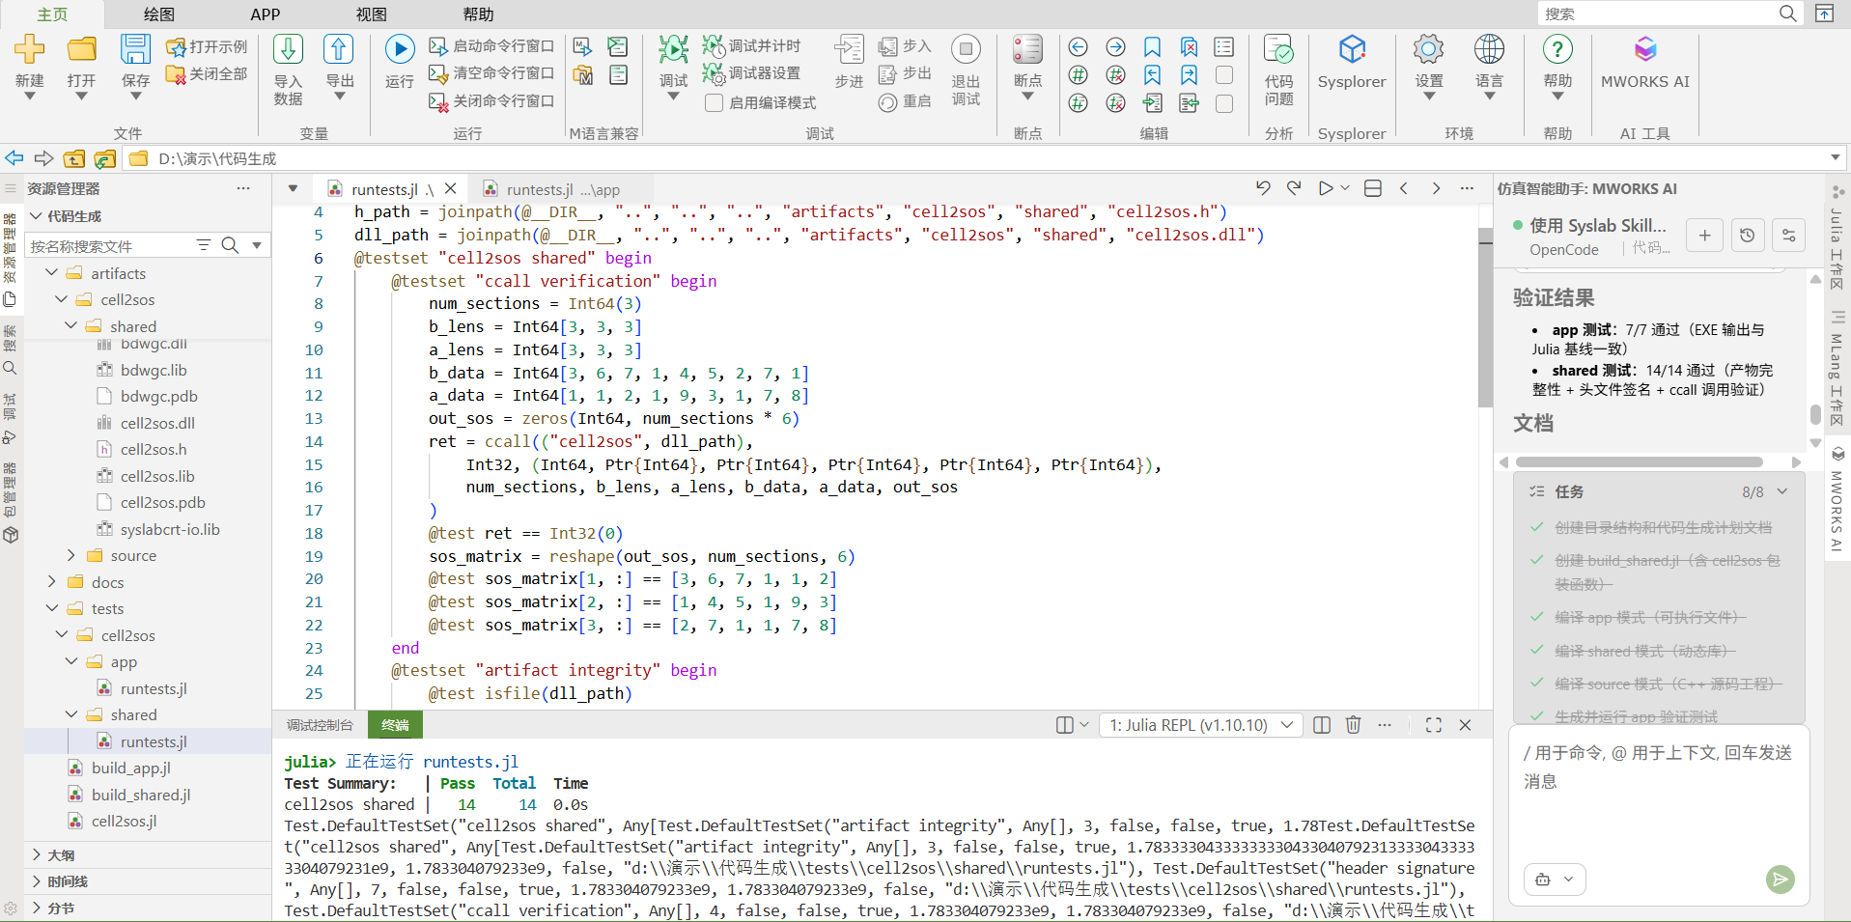Screen dimensions: 1851x922
Task: Switch to the 调试控制台 tab
Action: tap(320, 725)
